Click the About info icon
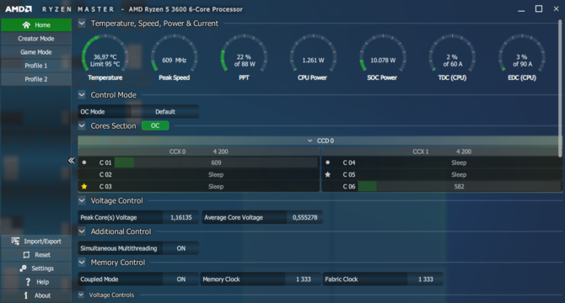 coord(26,295)
